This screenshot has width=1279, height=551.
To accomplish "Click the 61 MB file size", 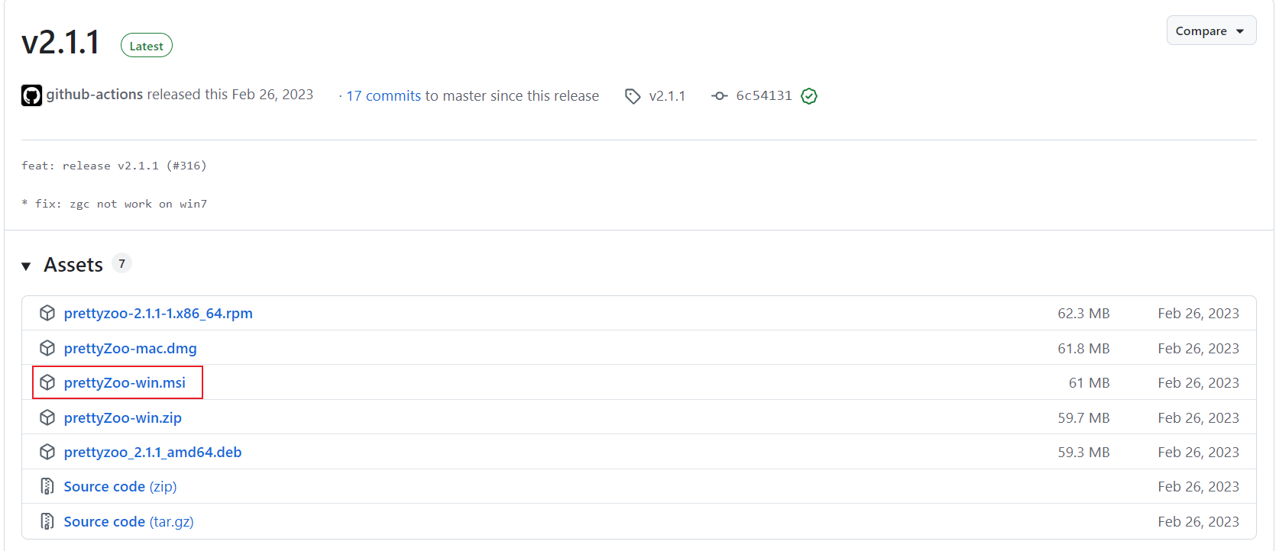I will (x=1089, y=382).
